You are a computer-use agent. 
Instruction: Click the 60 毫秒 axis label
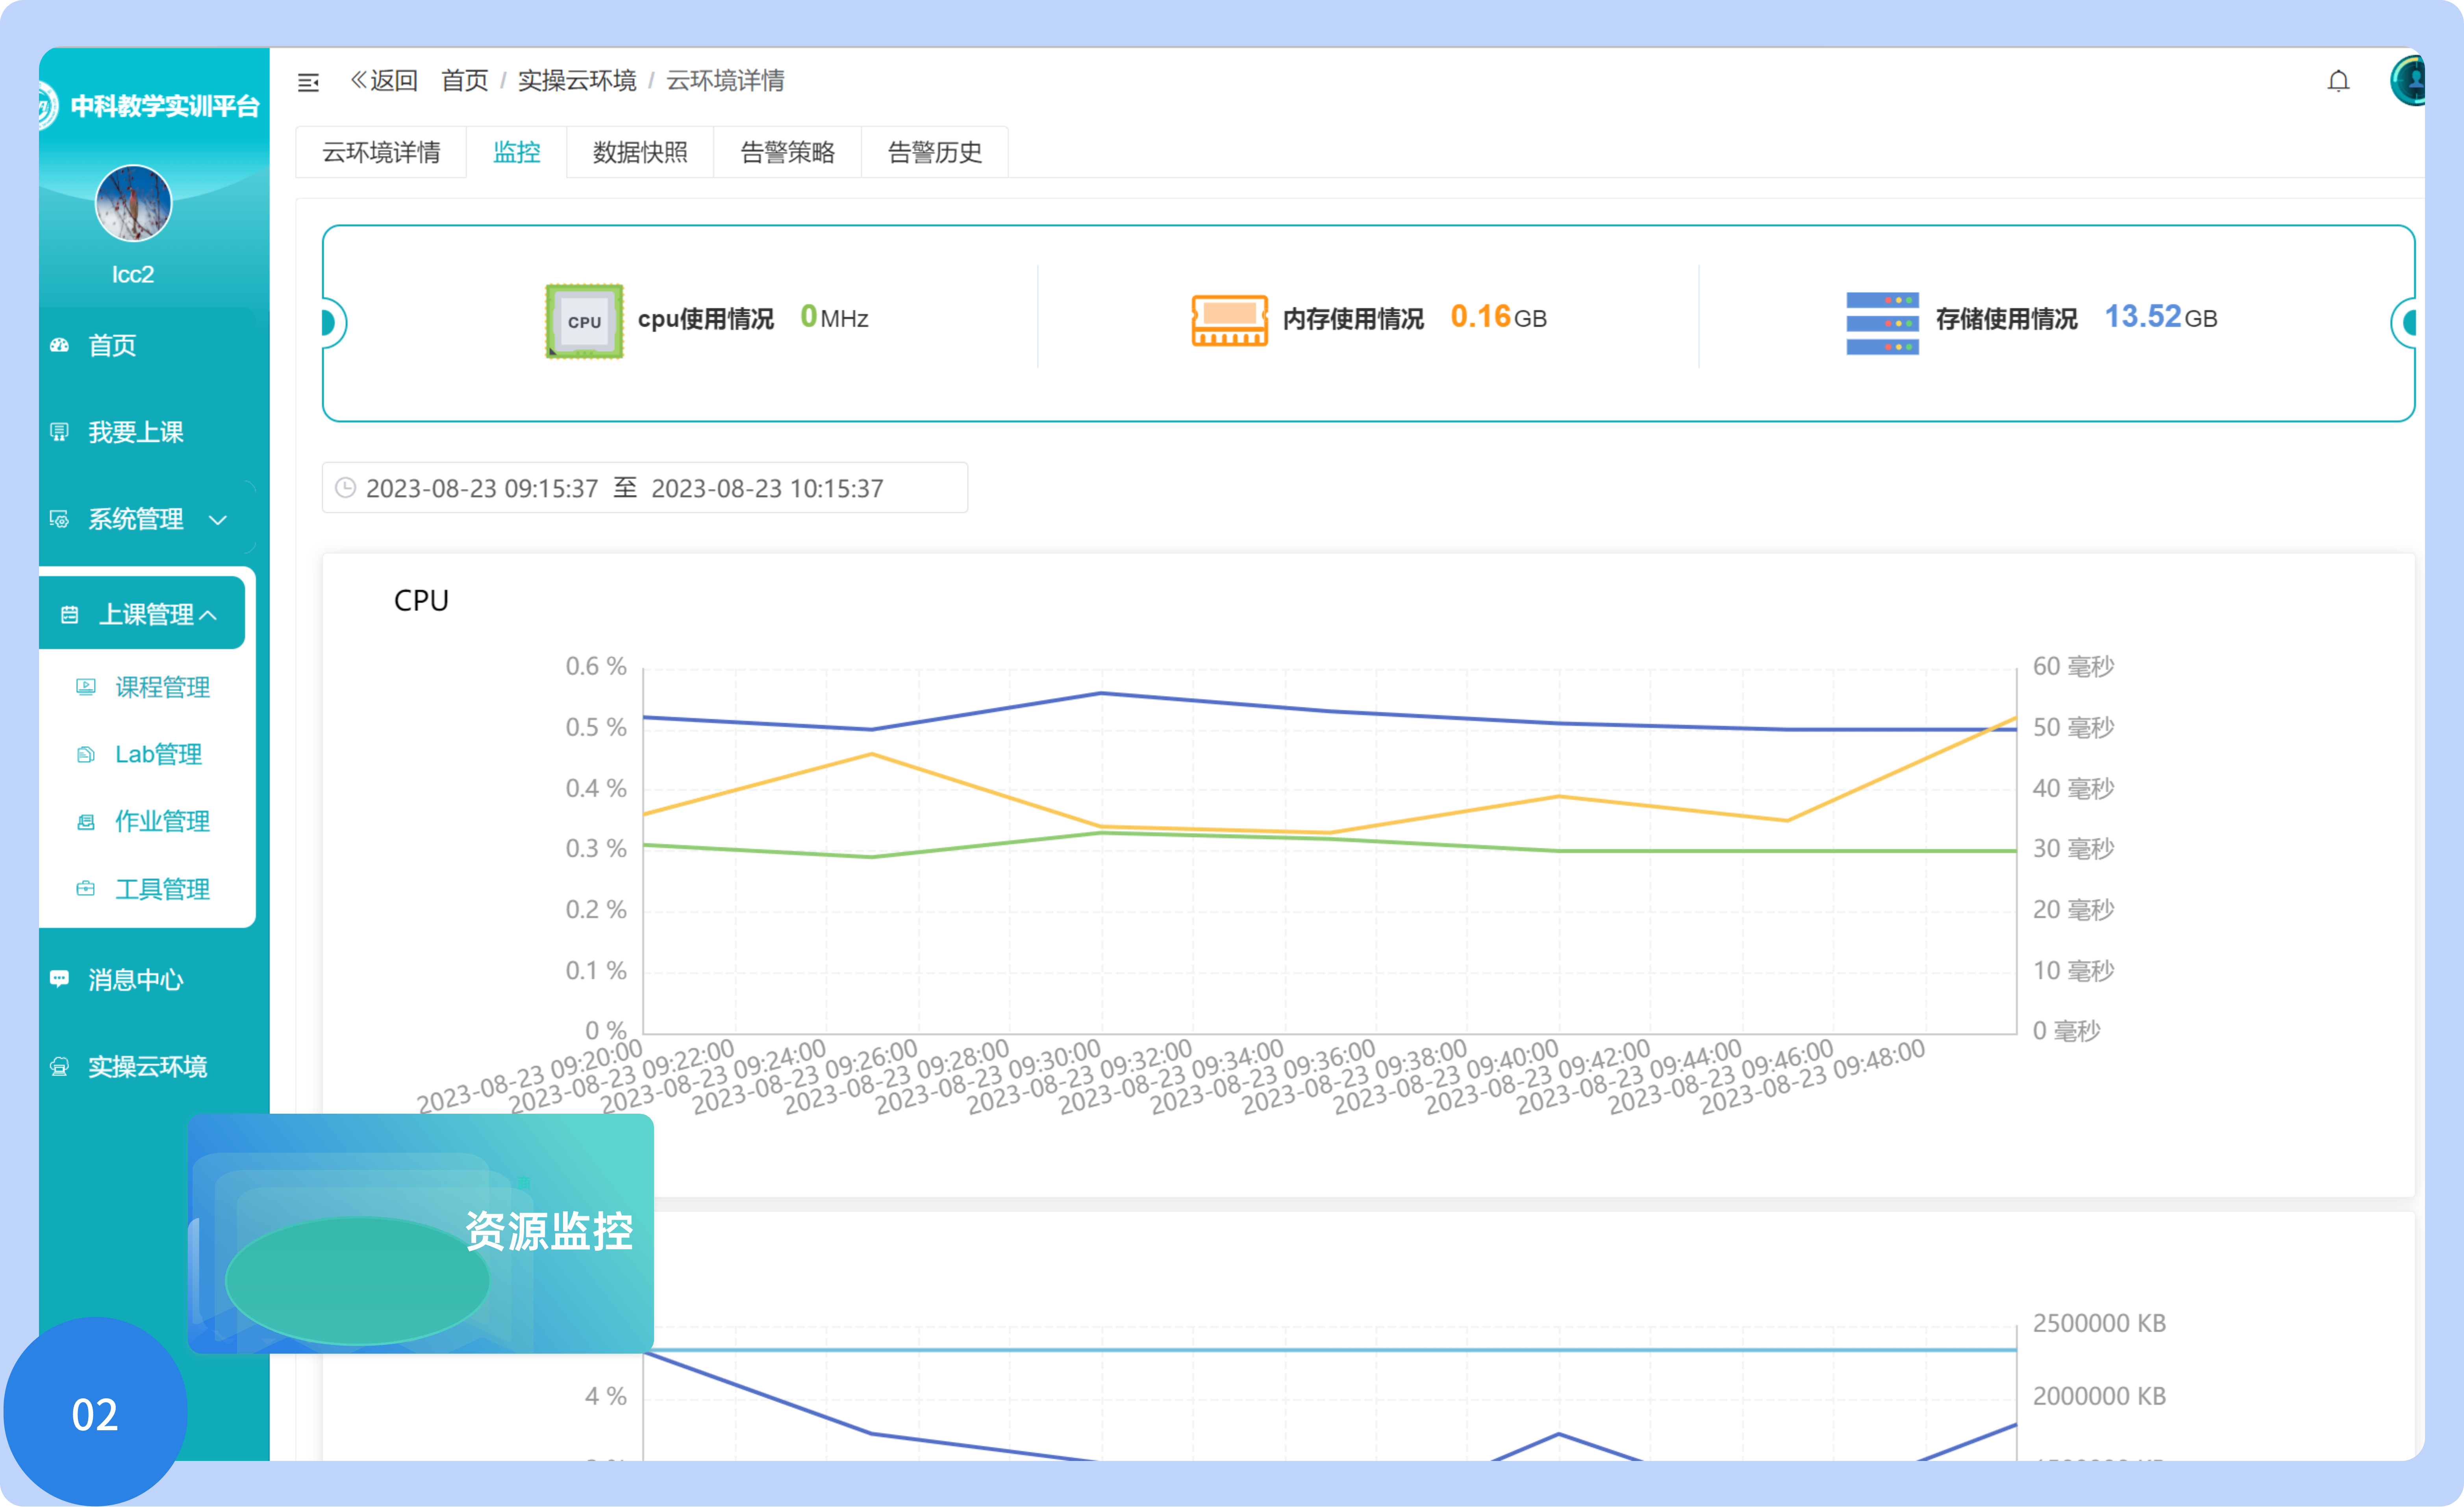point(2073,667)
